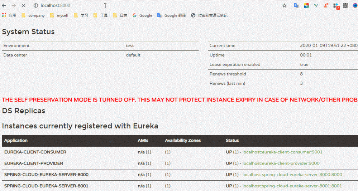
Task: Open the eureka-client-consumer:9001 instance link
Action: [282, 152]
